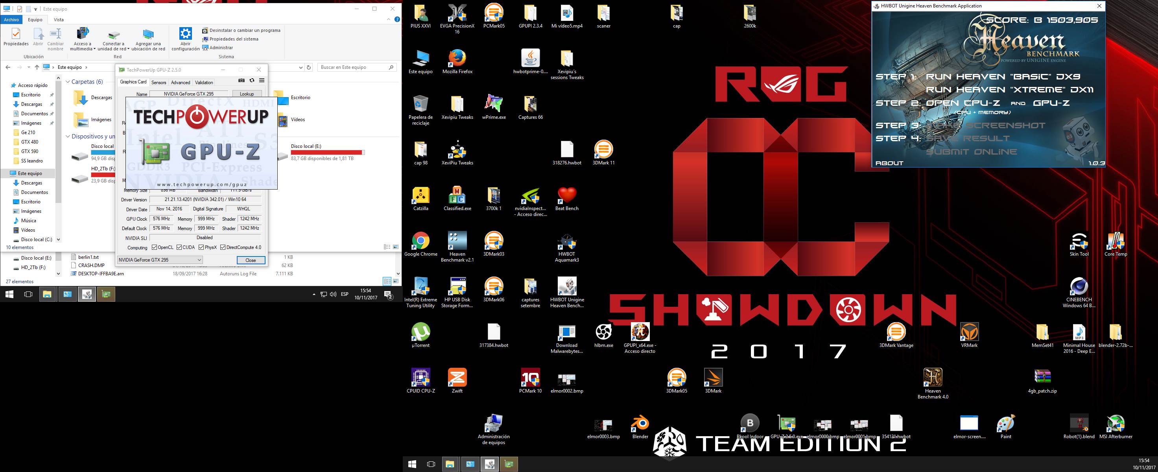Toggle the CUDA checkbox in GPU-Z
The height and width of the screenshot is (472, 1158).
click(x=179, y=247)
